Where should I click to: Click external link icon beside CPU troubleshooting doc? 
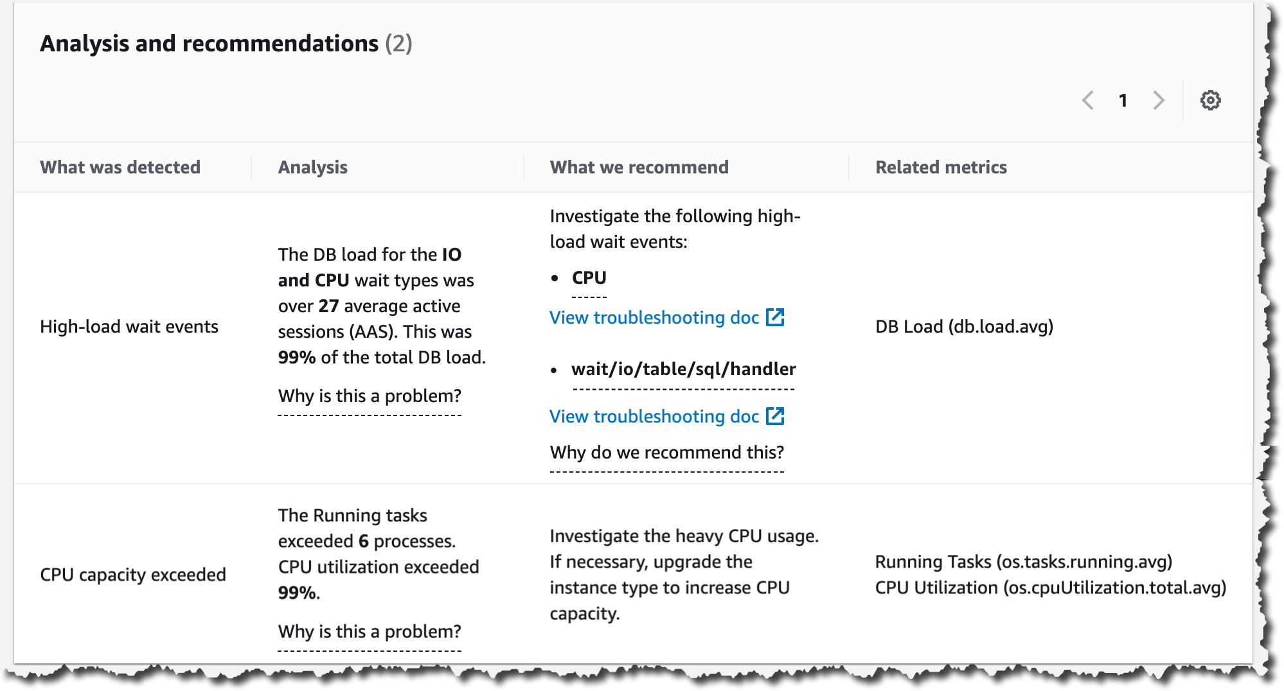(776, 317)
